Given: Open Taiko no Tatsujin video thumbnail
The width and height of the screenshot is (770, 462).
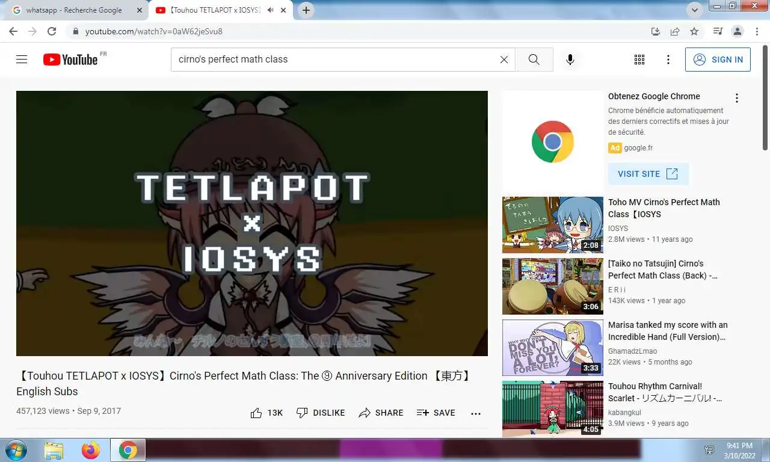Looking at the screenshot, I should click(553, 286).
